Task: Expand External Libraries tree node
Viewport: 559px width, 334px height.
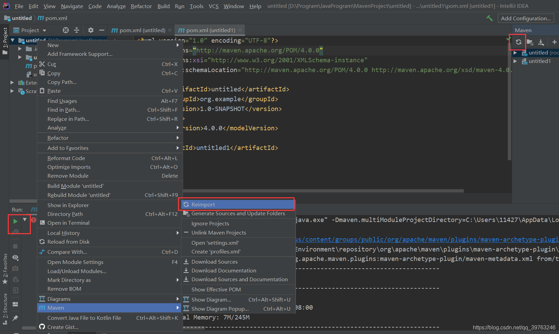Action: coord(12,82)
